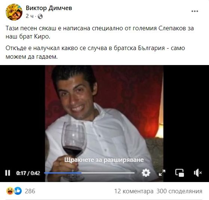Unmute the video sound

[x=198, y=173]
